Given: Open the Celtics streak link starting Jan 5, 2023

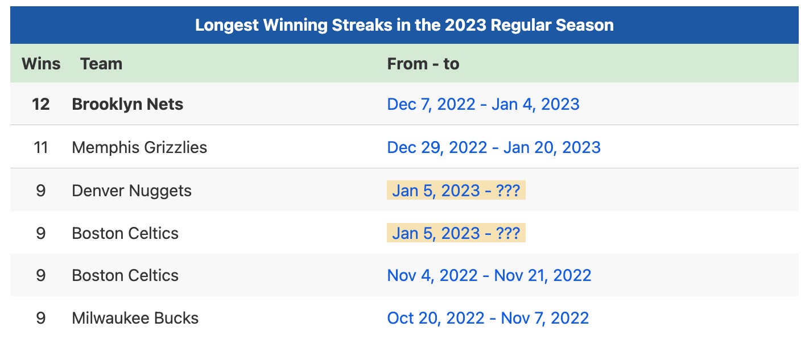Looking at the screenshot, I should click(x=456, y=233).
